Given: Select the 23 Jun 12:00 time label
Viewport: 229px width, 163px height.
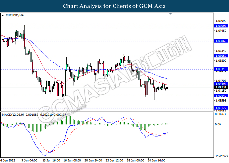Looking at the screenshot, I should click(x=114, y=160).
